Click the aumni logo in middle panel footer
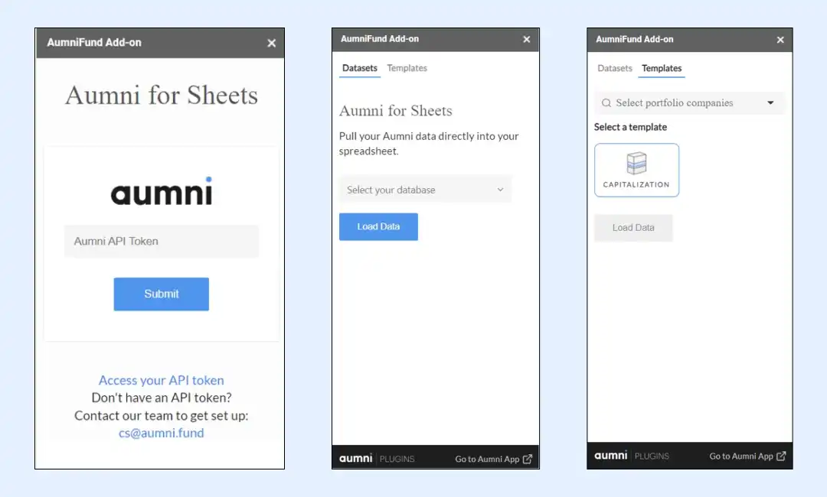Viewport: 827px width, 497px height. tap(355, 459)
